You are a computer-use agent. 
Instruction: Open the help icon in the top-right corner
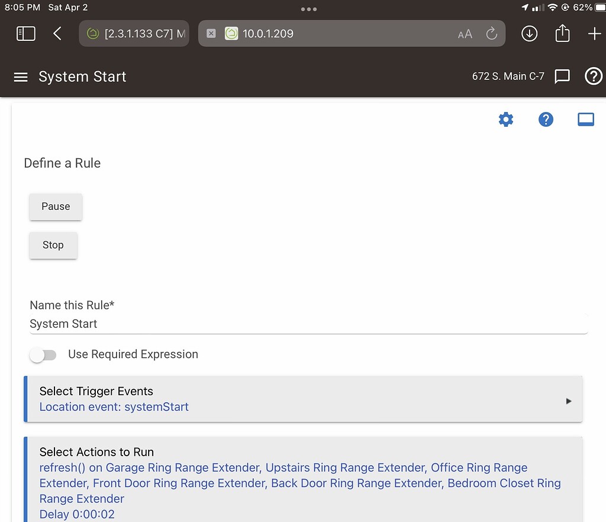coord(594,76)
